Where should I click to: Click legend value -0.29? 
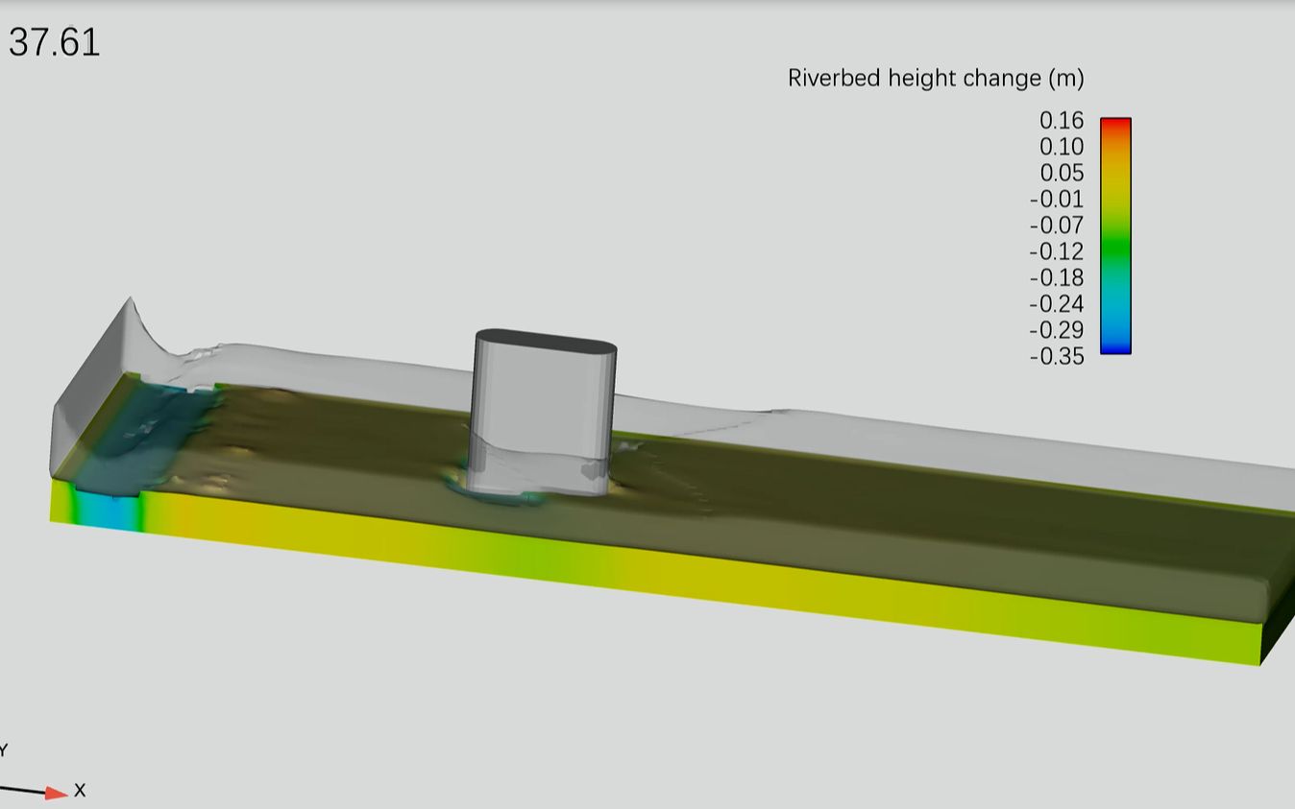[x=1057, y=329]
